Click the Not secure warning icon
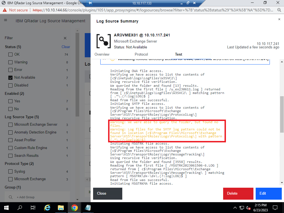Screen dimensions: 284x213 click(x=5, y=10)
